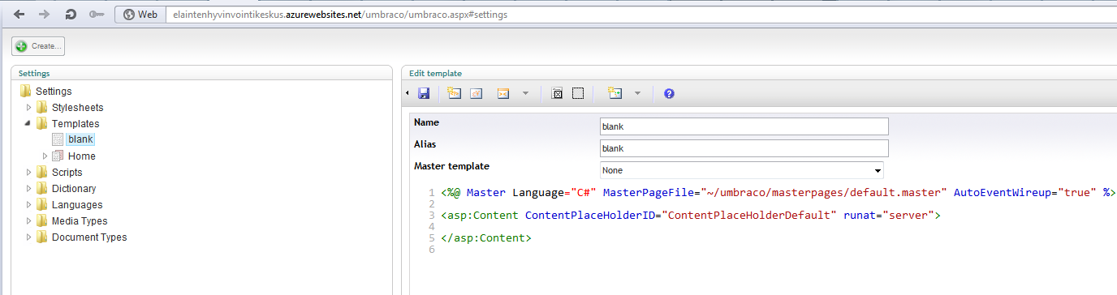Click the Alias input field
Screen dimensions: 1117x295
744,148
